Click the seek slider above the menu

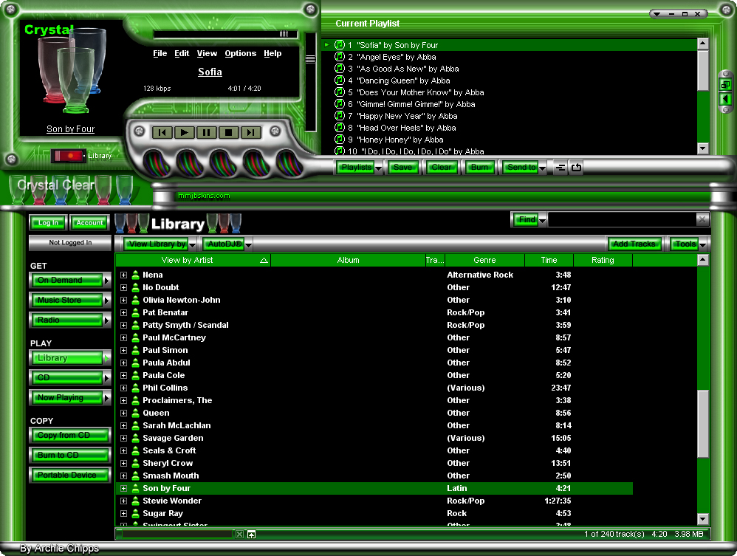[x=225, y=34]
